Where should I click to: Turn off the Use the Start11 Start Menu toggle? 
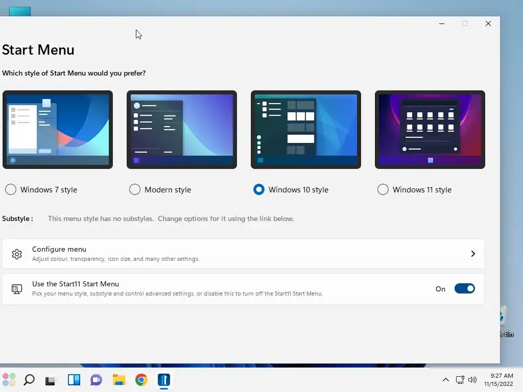pos(465,289)
